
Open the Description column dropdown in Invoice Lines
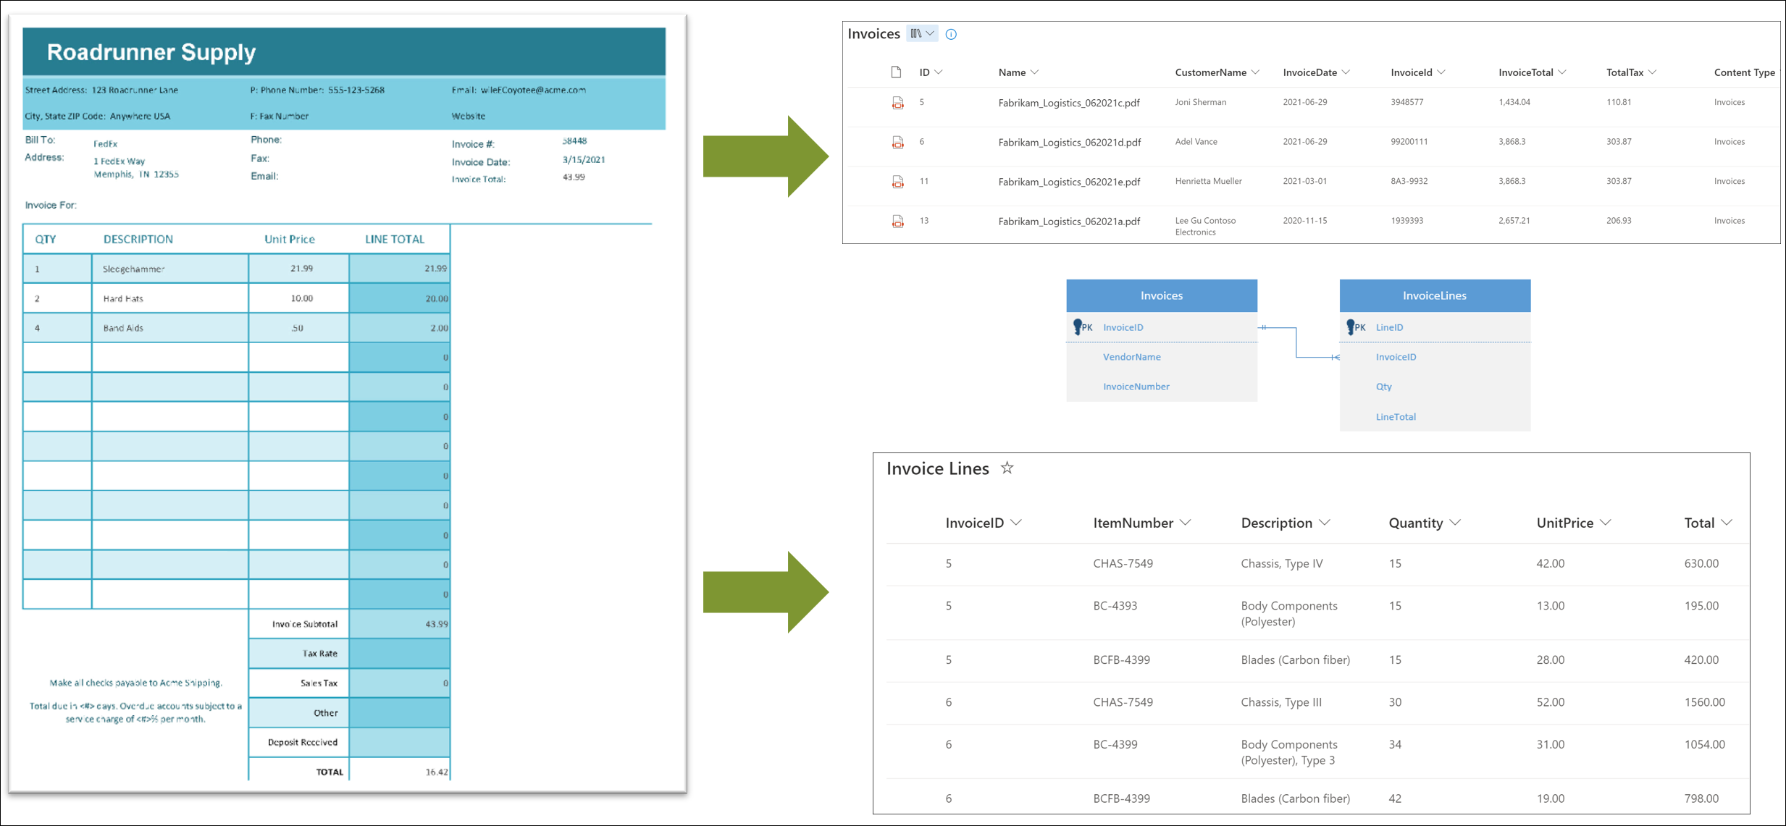click(x=1325, y=523)
